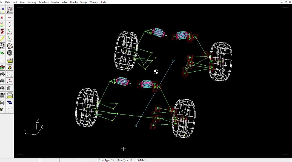Select the green rod link icon
Image resolution: width=292 pixels, height=162 pixels.
tap(2, 53)
